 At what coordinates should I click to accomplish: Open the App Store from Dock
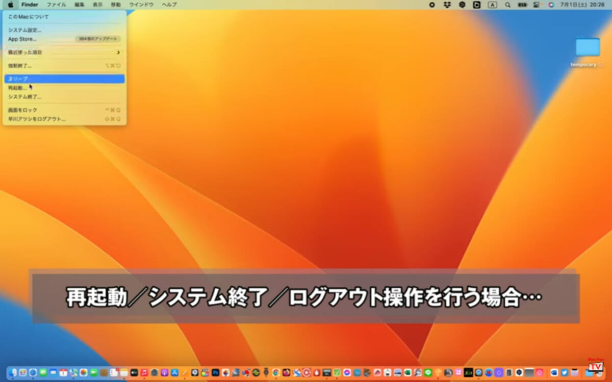174,373
